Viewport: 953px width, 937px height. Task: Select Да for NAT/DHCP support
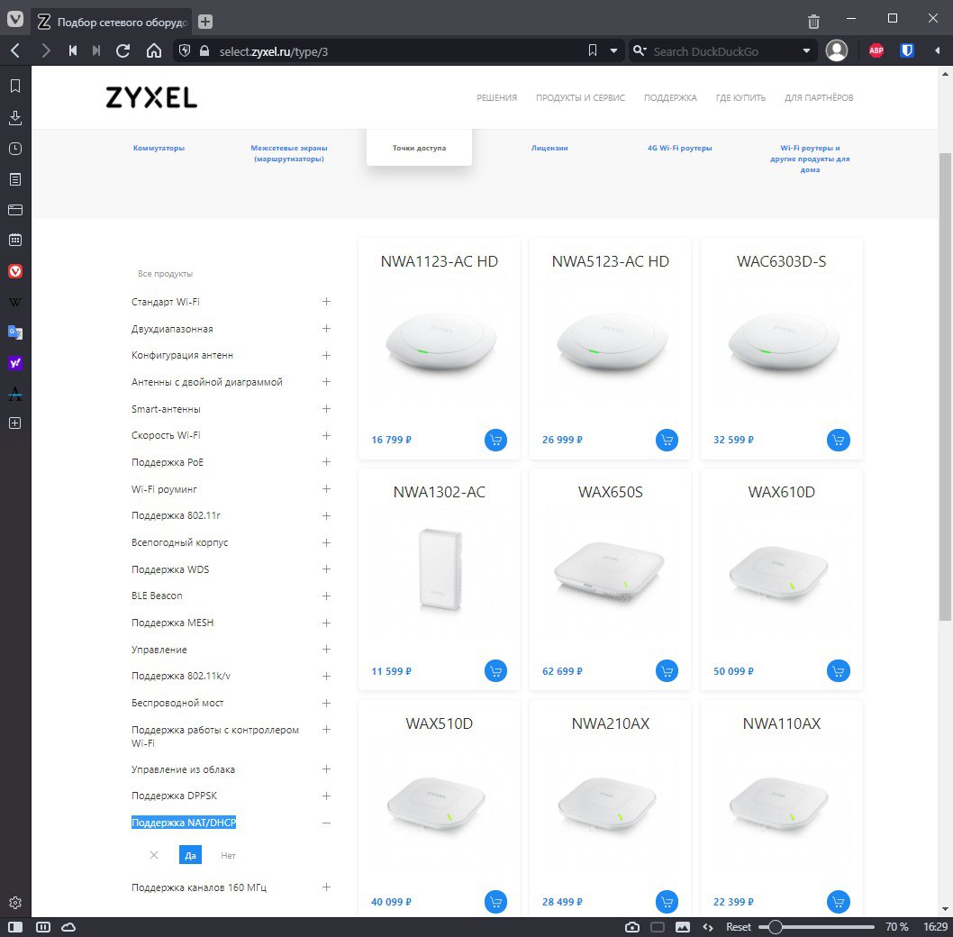[x=190, y=855]
